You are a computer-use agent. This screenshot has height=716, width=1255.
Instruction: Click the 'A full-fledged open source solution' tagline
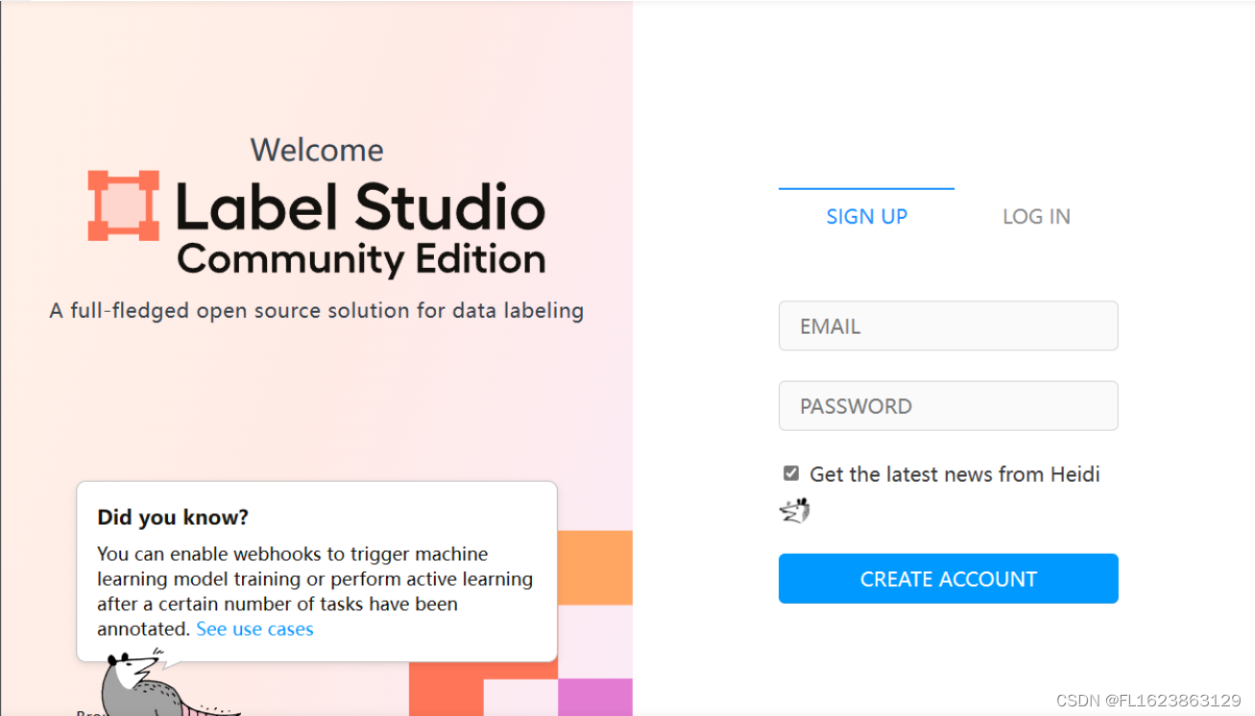point(317,311)
